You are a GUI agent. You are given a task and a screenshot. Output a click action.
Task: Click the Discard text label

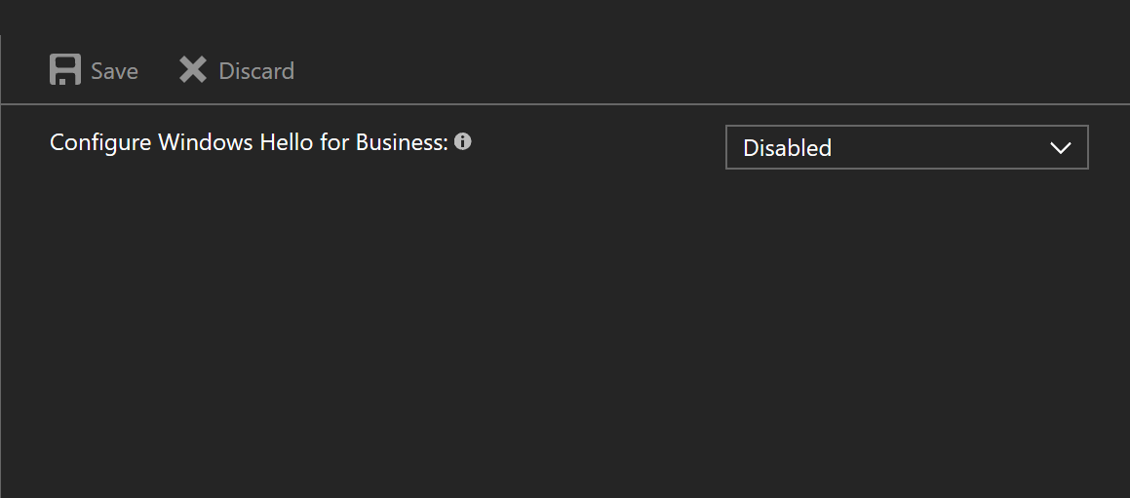256,71
